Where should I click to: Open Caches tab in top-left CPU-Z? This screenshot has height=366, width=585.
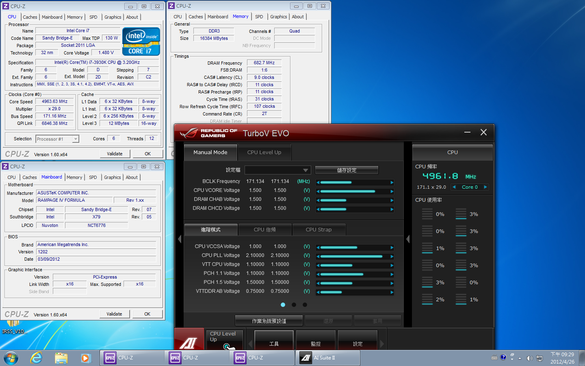point(30,17)
